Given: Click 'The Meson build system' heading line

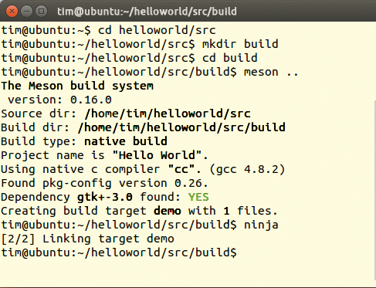Looking at the screenshot, I should 77,86.
